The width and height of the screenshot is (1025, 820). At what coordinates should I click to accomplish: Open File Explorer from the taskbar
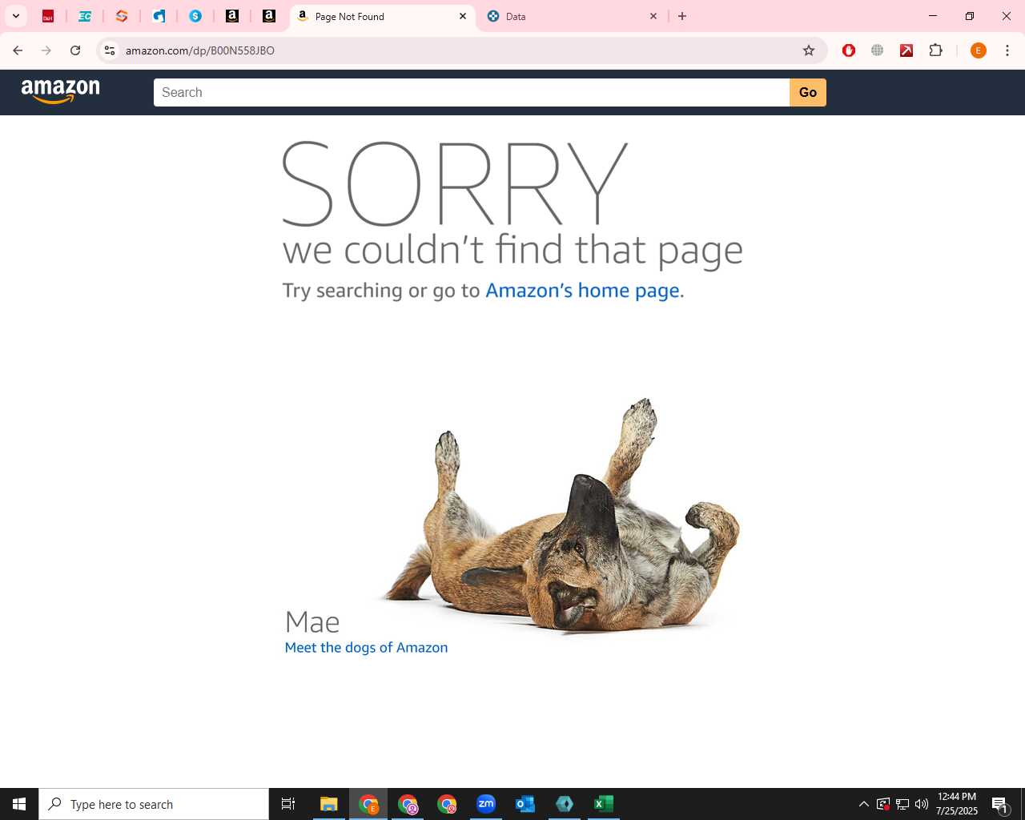pyautogui.click(x=329, y=804)
